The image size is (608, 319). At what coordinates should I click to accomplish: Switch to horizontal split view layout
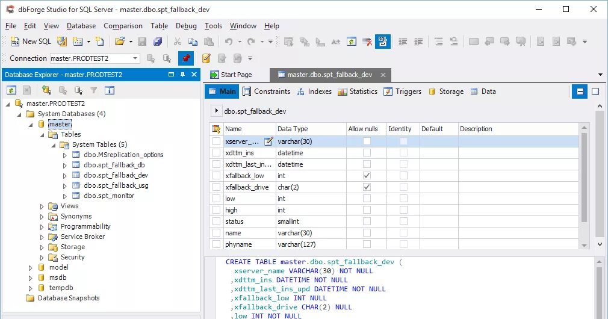click(580, 91)
